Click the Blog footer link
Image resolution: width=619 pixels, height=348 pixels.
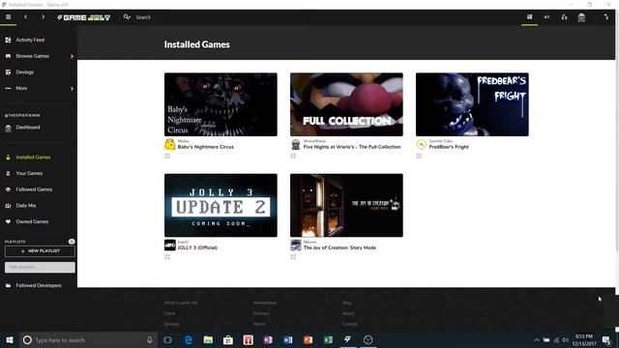click(347, 303)
